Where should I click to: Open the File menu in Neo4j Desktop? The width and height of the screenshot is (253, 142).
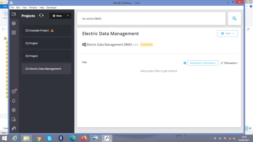(12, 8)
